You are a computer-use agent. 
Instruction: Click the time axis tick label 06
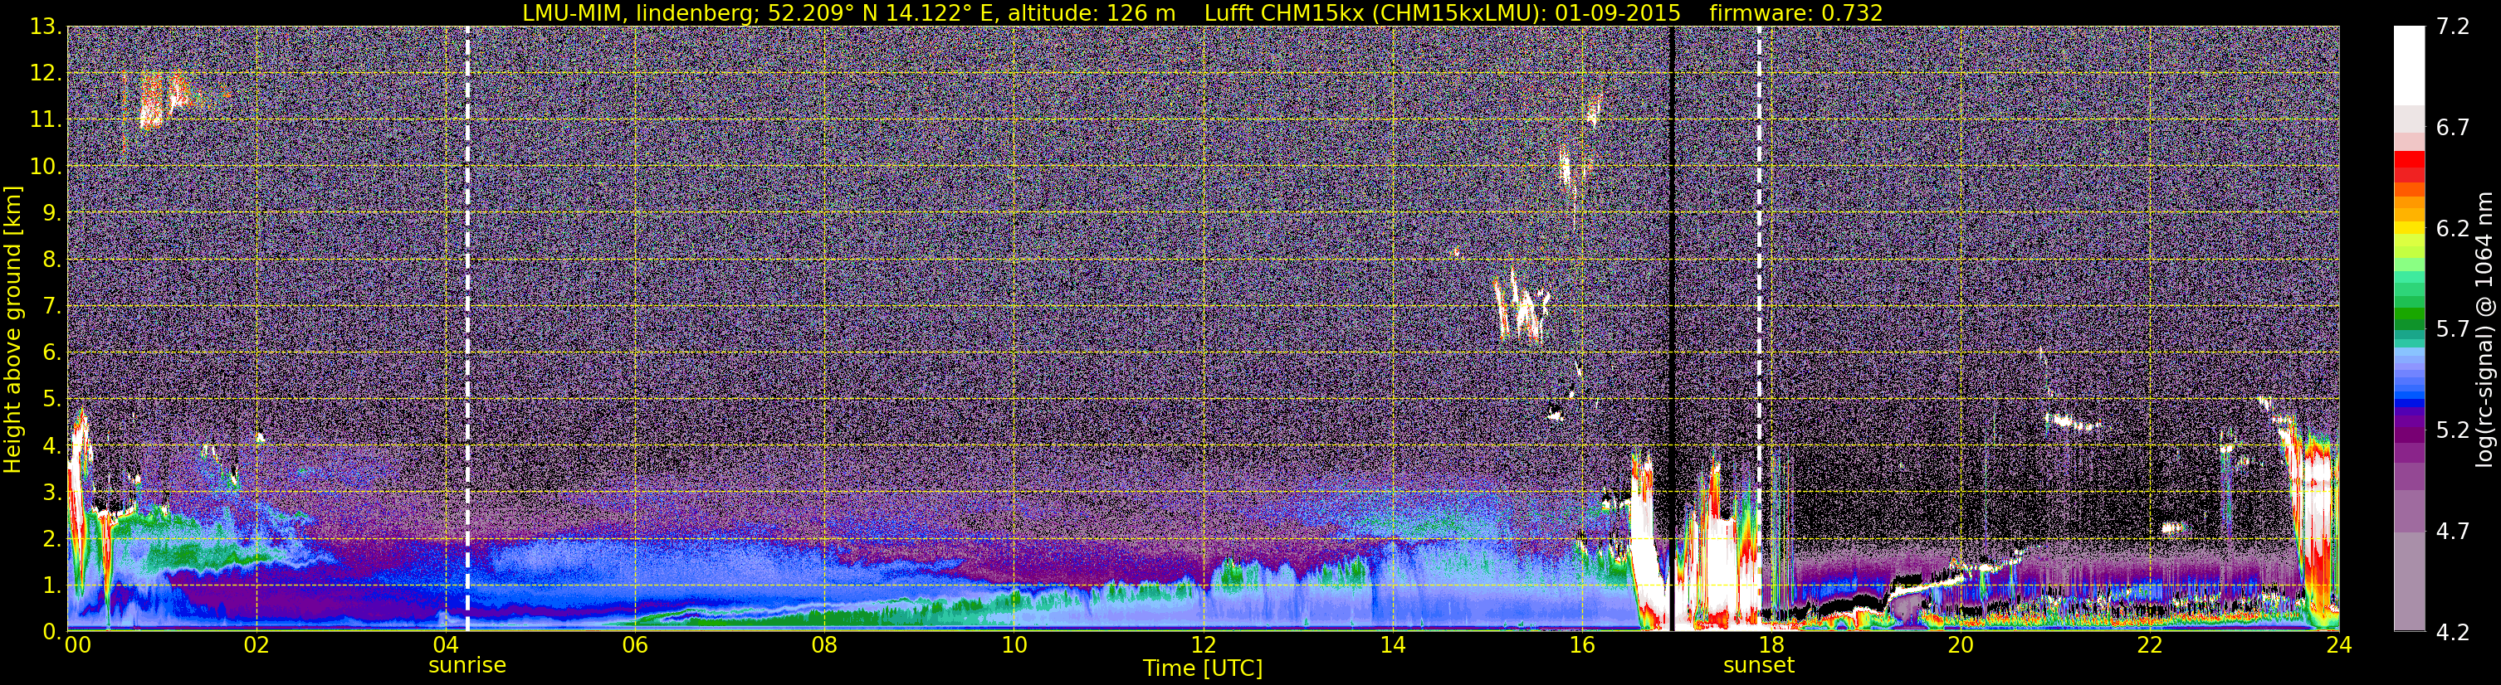coord(635,645)
